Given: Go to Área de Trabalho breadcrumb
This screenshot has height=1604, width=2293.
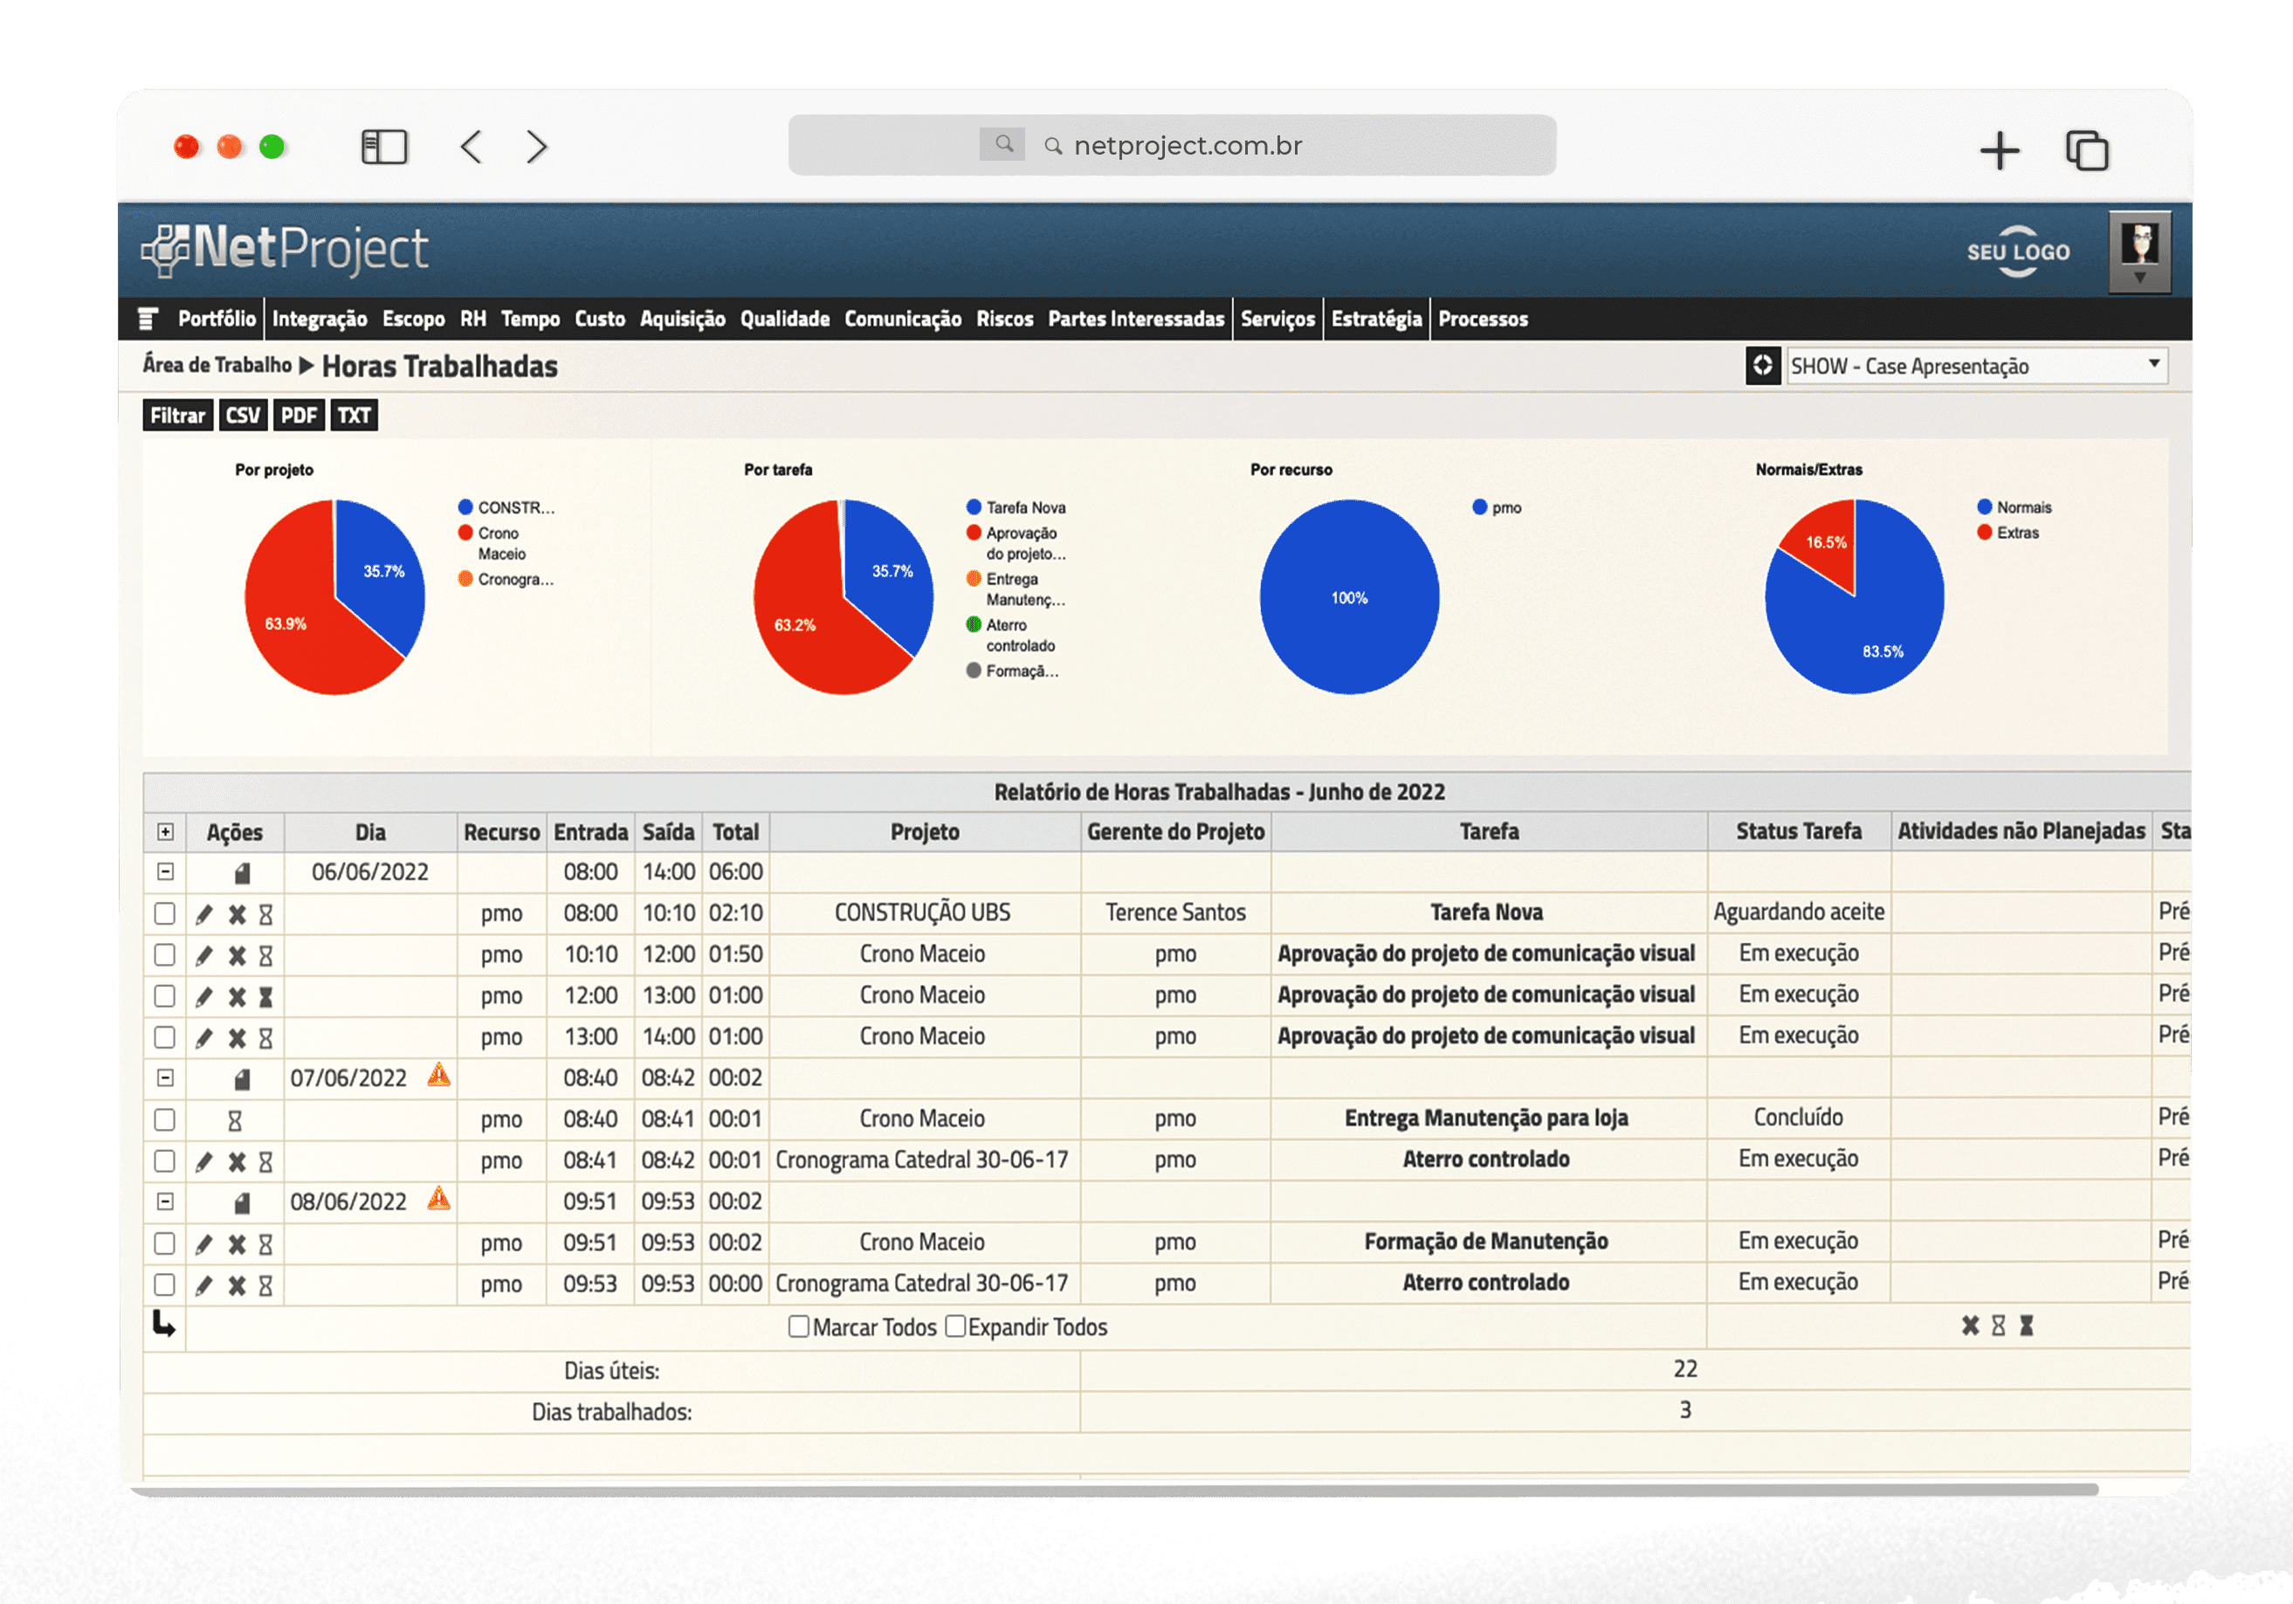Looking at the screenshot, I should 217,365.
